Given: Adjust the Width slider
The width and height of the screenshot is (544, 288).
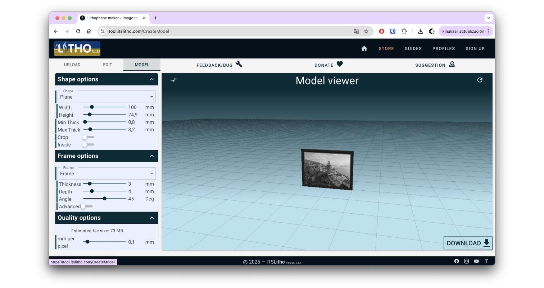Looking at the screenshot, I should (x=104, y=107).
